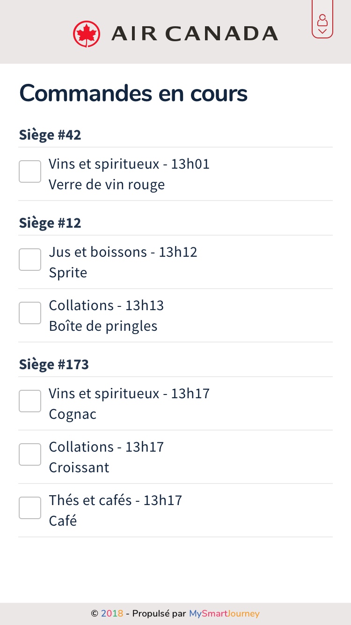Toggle the Café order checkbox
351x625 pixels.
[30, 508]
